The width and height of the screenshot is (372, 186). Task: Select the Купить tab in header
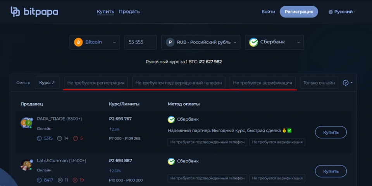105,12
